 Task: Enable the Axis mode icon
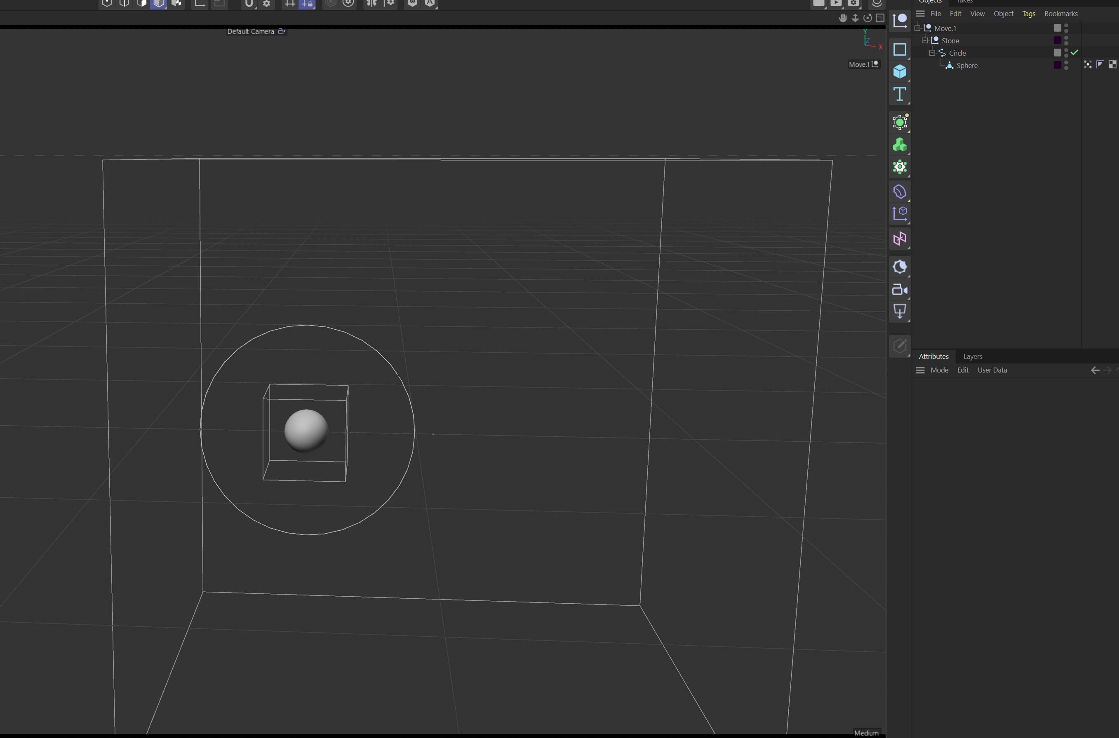pos(200,3)
